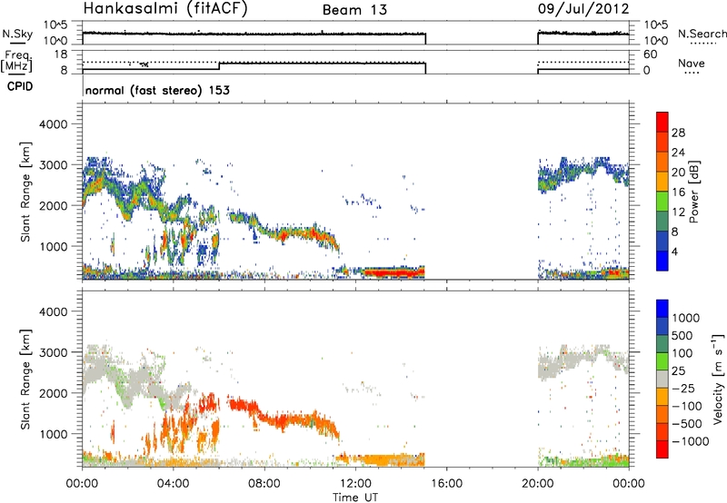Viewport: 727px width, 503px height.
Task: Select the "20:00" time tick label
Action: pyautogui.click(x=537, y=484)
